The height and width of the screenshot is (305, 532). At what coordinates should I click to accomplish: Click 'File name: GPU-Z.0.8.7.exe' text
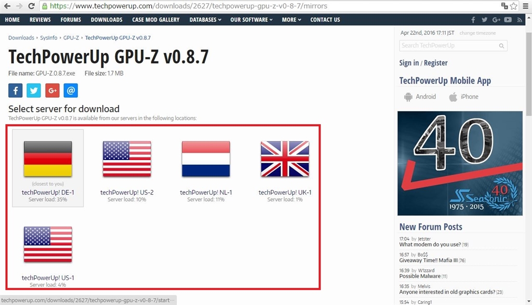[42, 73]
